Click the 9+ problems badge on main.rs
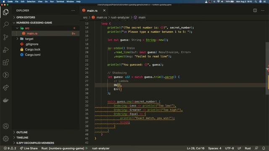269x151 pixels. coord(74,34)
